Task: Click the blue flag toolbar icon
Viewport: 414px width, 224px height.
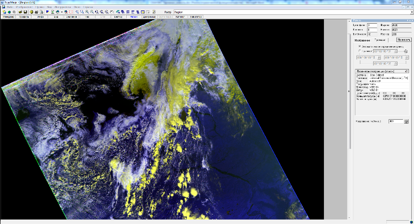Action: click(48, 12)
